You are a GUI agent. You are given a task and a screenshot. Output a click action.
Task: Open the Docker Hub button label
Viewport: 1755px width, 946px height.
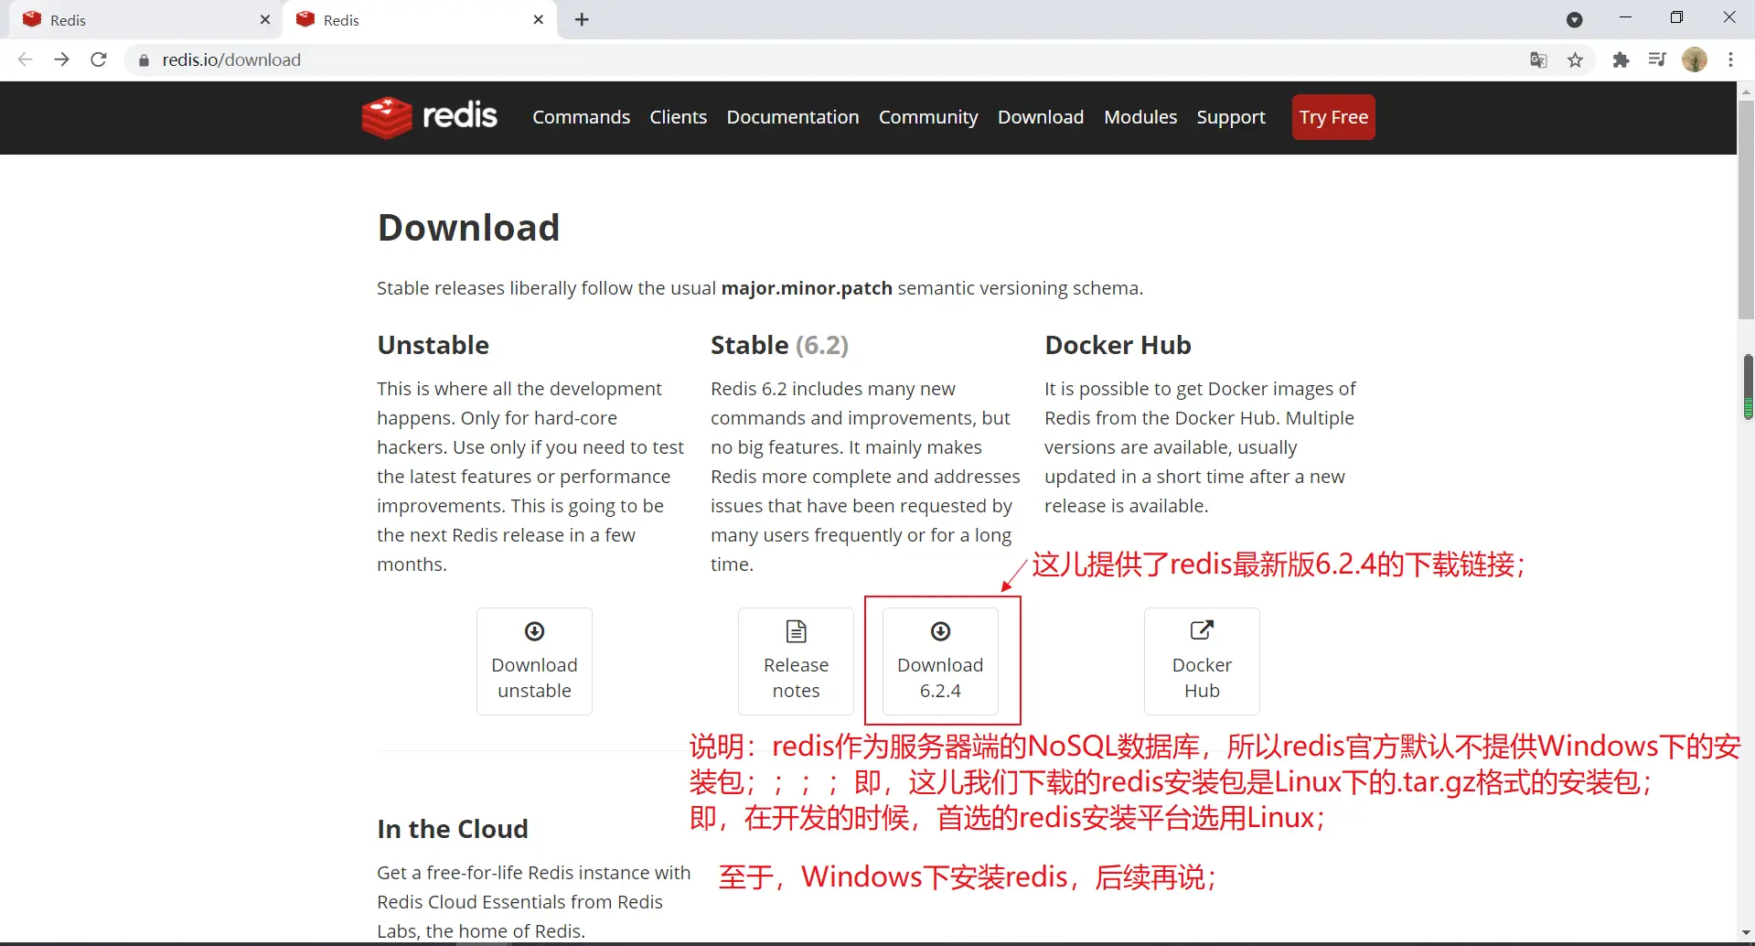[x=1202, y=678]
